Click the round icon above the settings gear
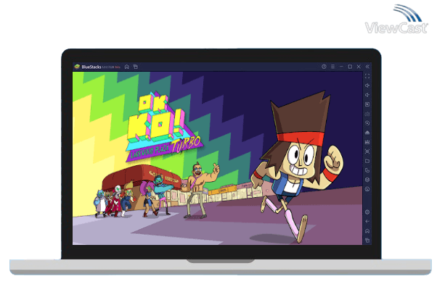 click(x=367, y=189)
